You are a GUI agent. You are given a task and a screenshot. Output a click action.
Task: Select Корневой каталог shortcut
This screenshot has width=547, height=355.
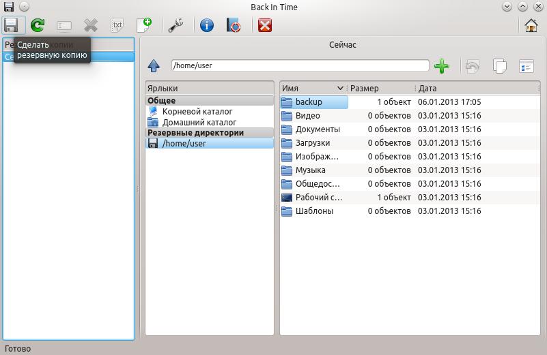tap(210, 111)
